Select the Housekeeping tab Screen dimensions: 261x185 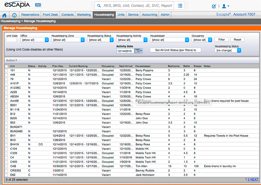104,15
